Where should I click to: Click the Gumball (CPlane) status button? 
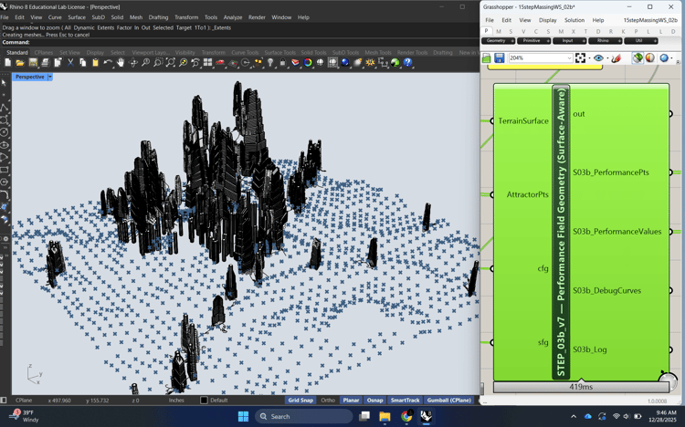tap(448, 401)
